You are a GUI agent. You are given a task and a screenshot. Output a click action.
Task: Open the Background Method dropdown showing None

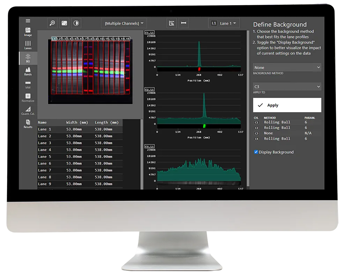pos(287,67)
